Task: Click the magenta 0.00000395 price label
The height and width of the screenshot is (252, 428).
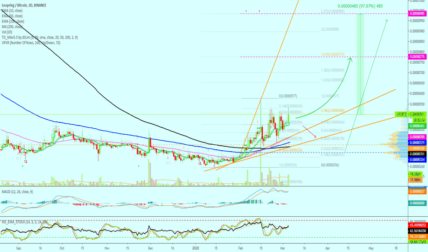Action: 417,137
